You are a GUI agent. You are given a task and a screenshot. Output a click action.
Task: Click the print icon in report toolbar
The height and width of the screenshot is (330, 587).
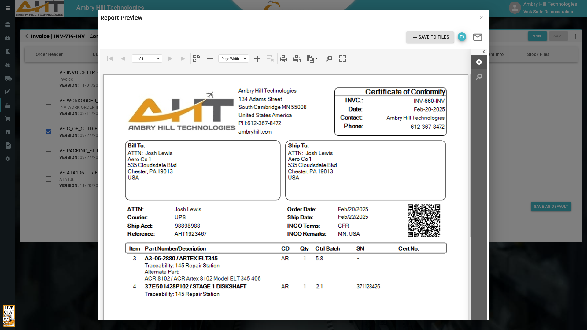click(x=283, y=59)
